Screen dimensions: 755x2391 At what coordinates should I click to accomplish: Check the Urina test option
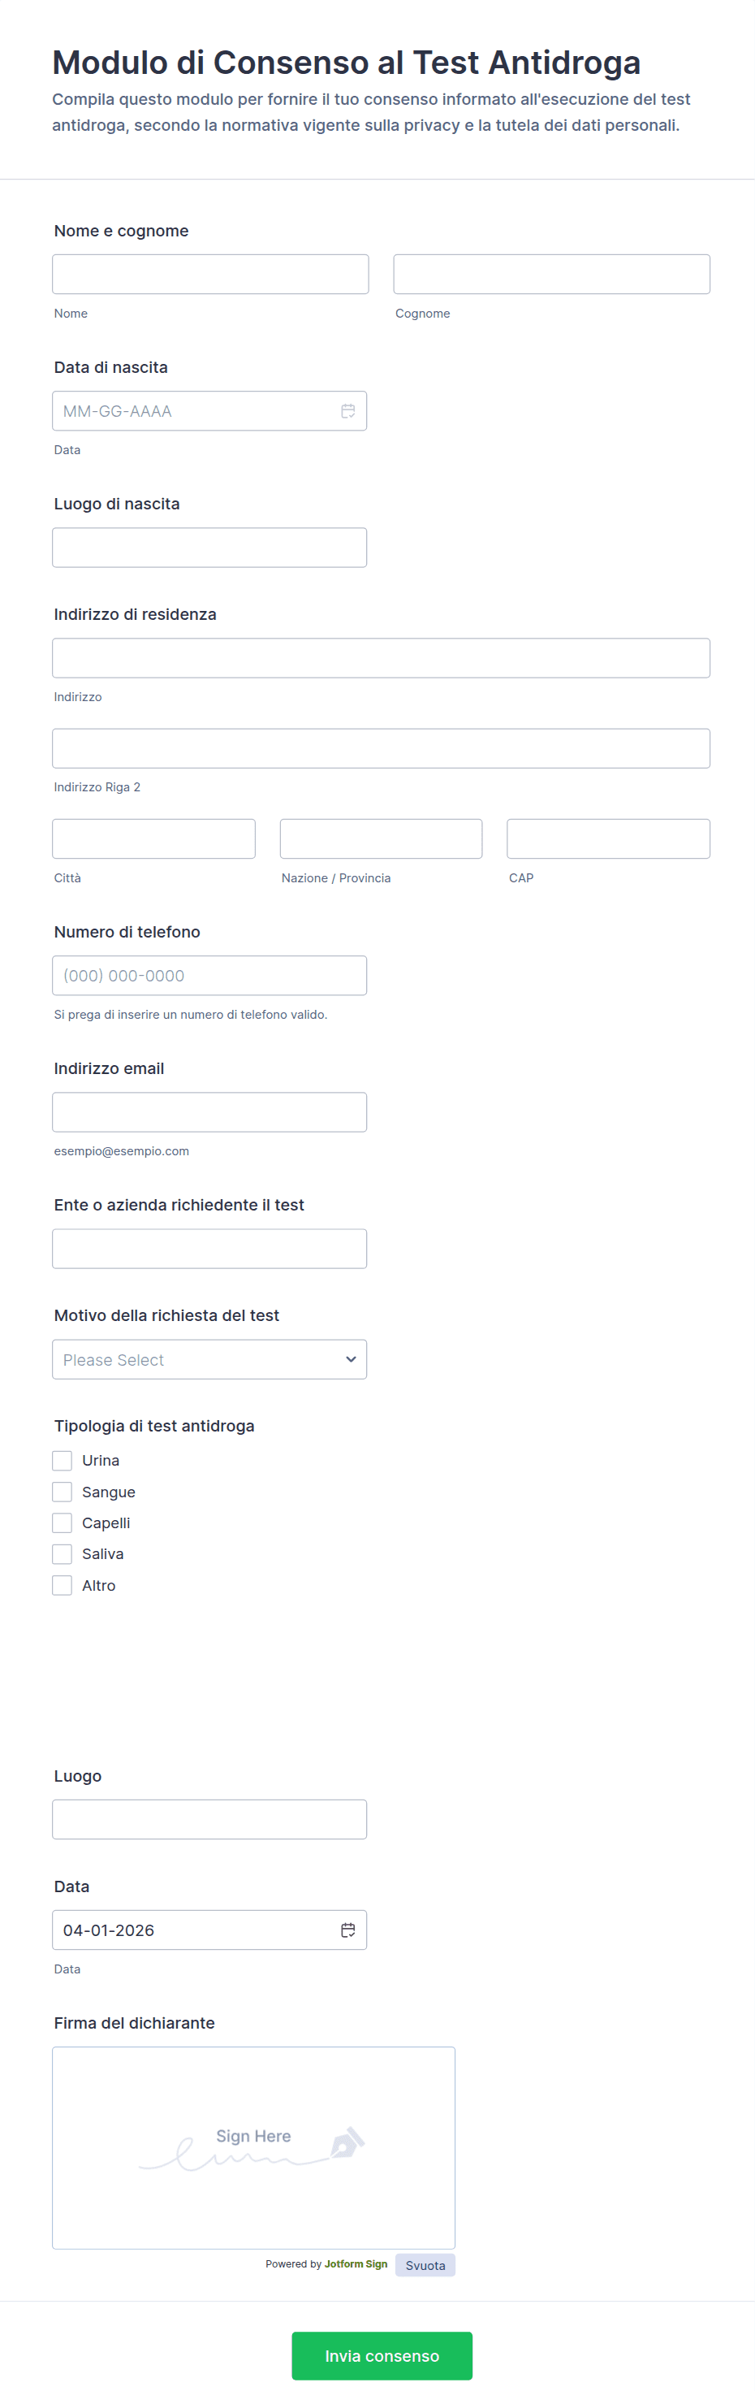coord(63,1460)
